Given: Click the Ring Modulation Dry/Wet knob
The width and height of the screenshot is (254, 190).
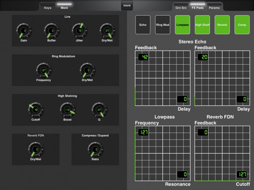Looking at the screenshot, I should pyautogui.click(x=87, y=70).
